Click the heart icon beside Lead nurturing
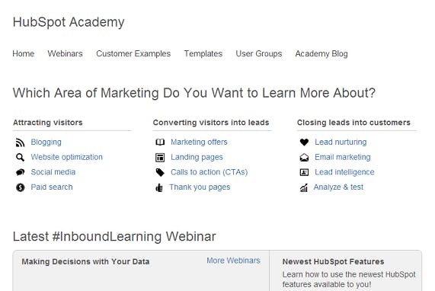The width and height of the screenshot is (435, 291). pyautogui.click(x=304, y=142)
